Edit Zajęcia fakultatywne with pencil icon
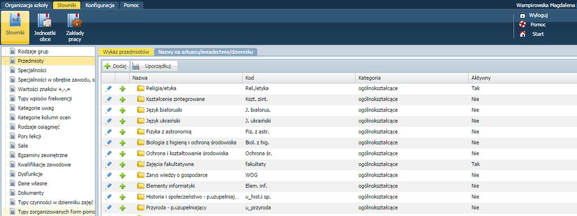The height and width of the screenshot is (216, 577). coord(108,164)
